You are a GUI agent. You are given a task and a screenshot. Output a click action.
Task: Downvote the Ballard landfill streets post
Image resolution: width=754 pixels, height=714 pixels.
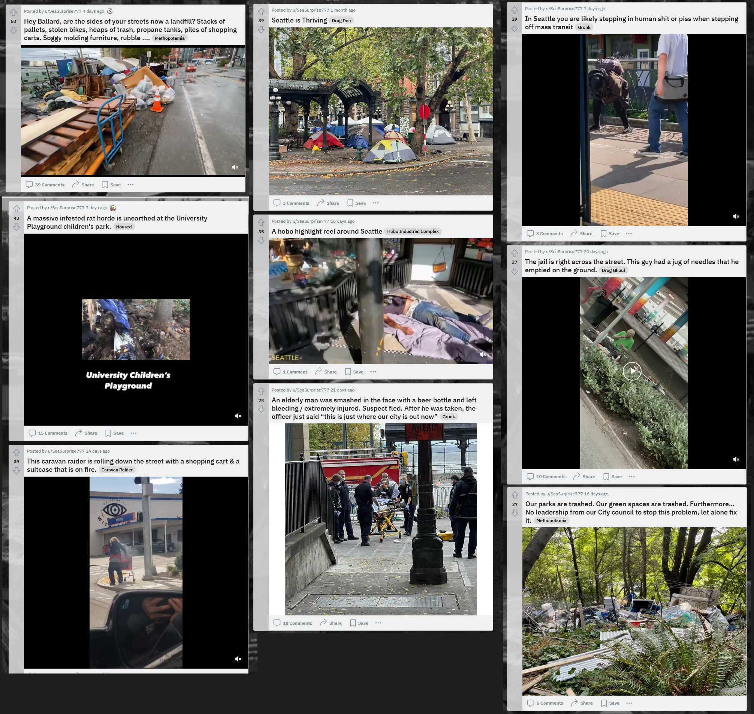click(13, 30)
